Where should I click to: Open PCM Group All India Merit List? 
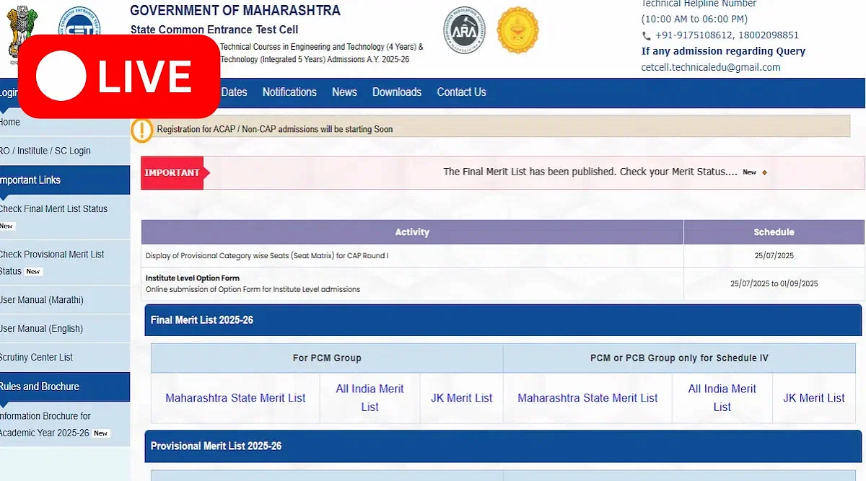(x=369, y=398)
